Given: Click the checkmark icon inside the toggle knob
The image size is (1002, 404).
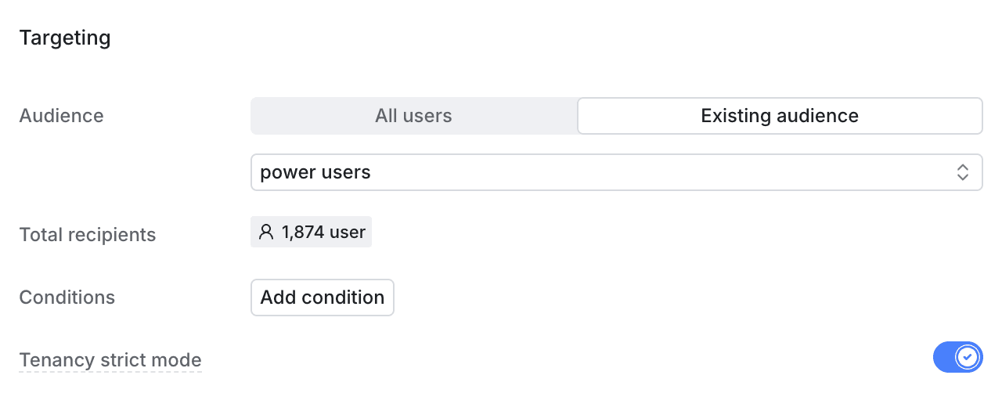Looking at the screenshot, I should (x=968, y=357).
